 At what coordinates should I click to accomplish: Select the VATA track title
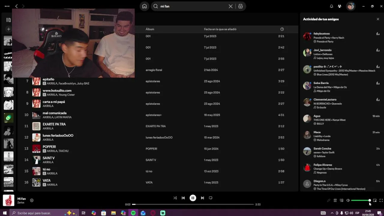[x=46, y=181]
